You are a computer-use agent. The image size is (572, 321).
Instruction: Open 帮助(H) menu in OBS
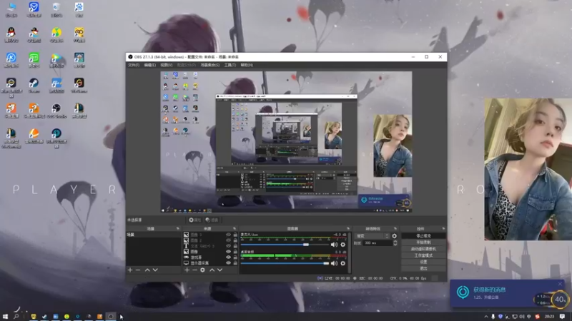(x=247, y=65)
